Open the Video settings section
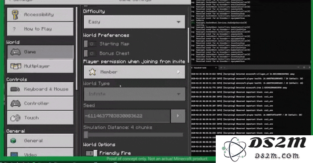 point(40,153)
